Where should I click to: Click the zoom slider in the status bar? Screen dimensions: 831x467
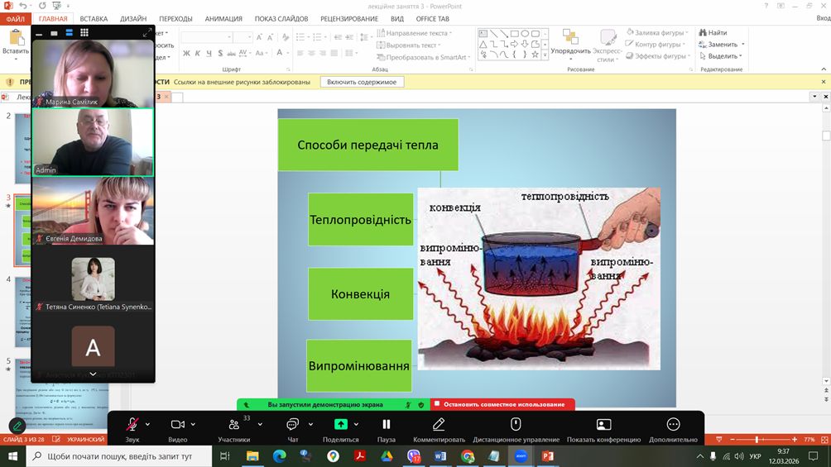pos(757,440)
